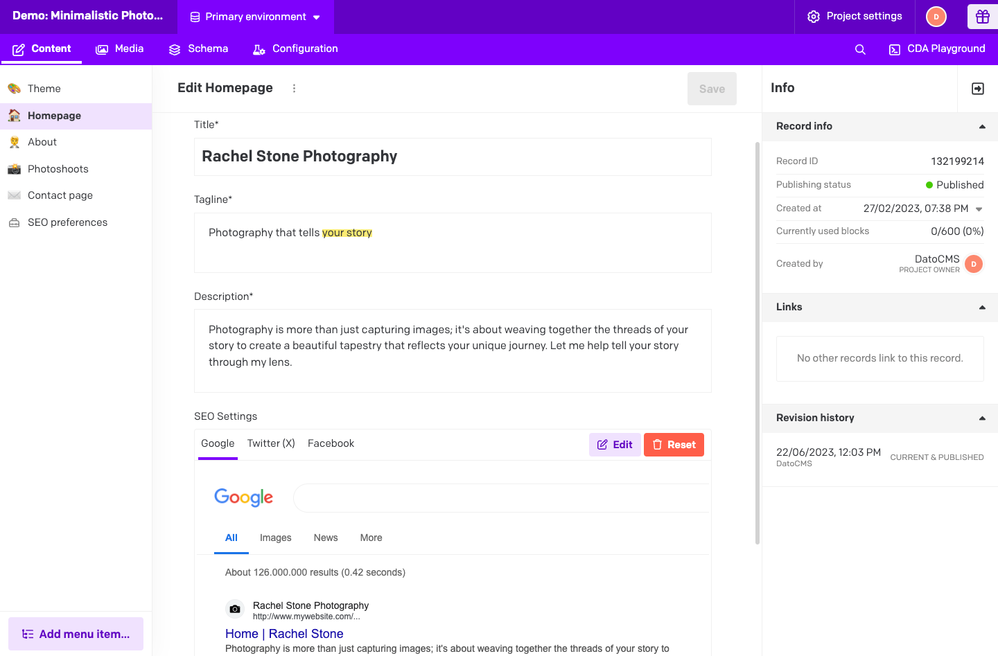Select the Photoshoots menu entry
998x656 pixels.
click(x=58, y=168)
